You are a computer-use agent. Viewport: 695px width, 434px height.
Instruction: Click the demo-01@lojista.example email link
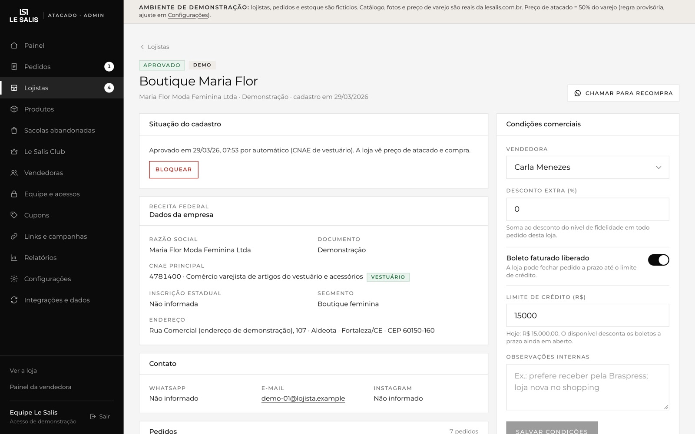303,398
